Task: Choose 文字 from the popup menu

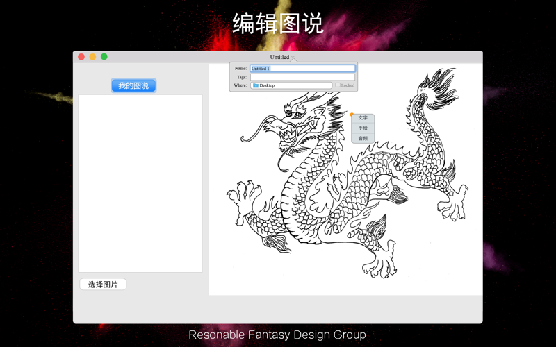Action: click(363, 118)
